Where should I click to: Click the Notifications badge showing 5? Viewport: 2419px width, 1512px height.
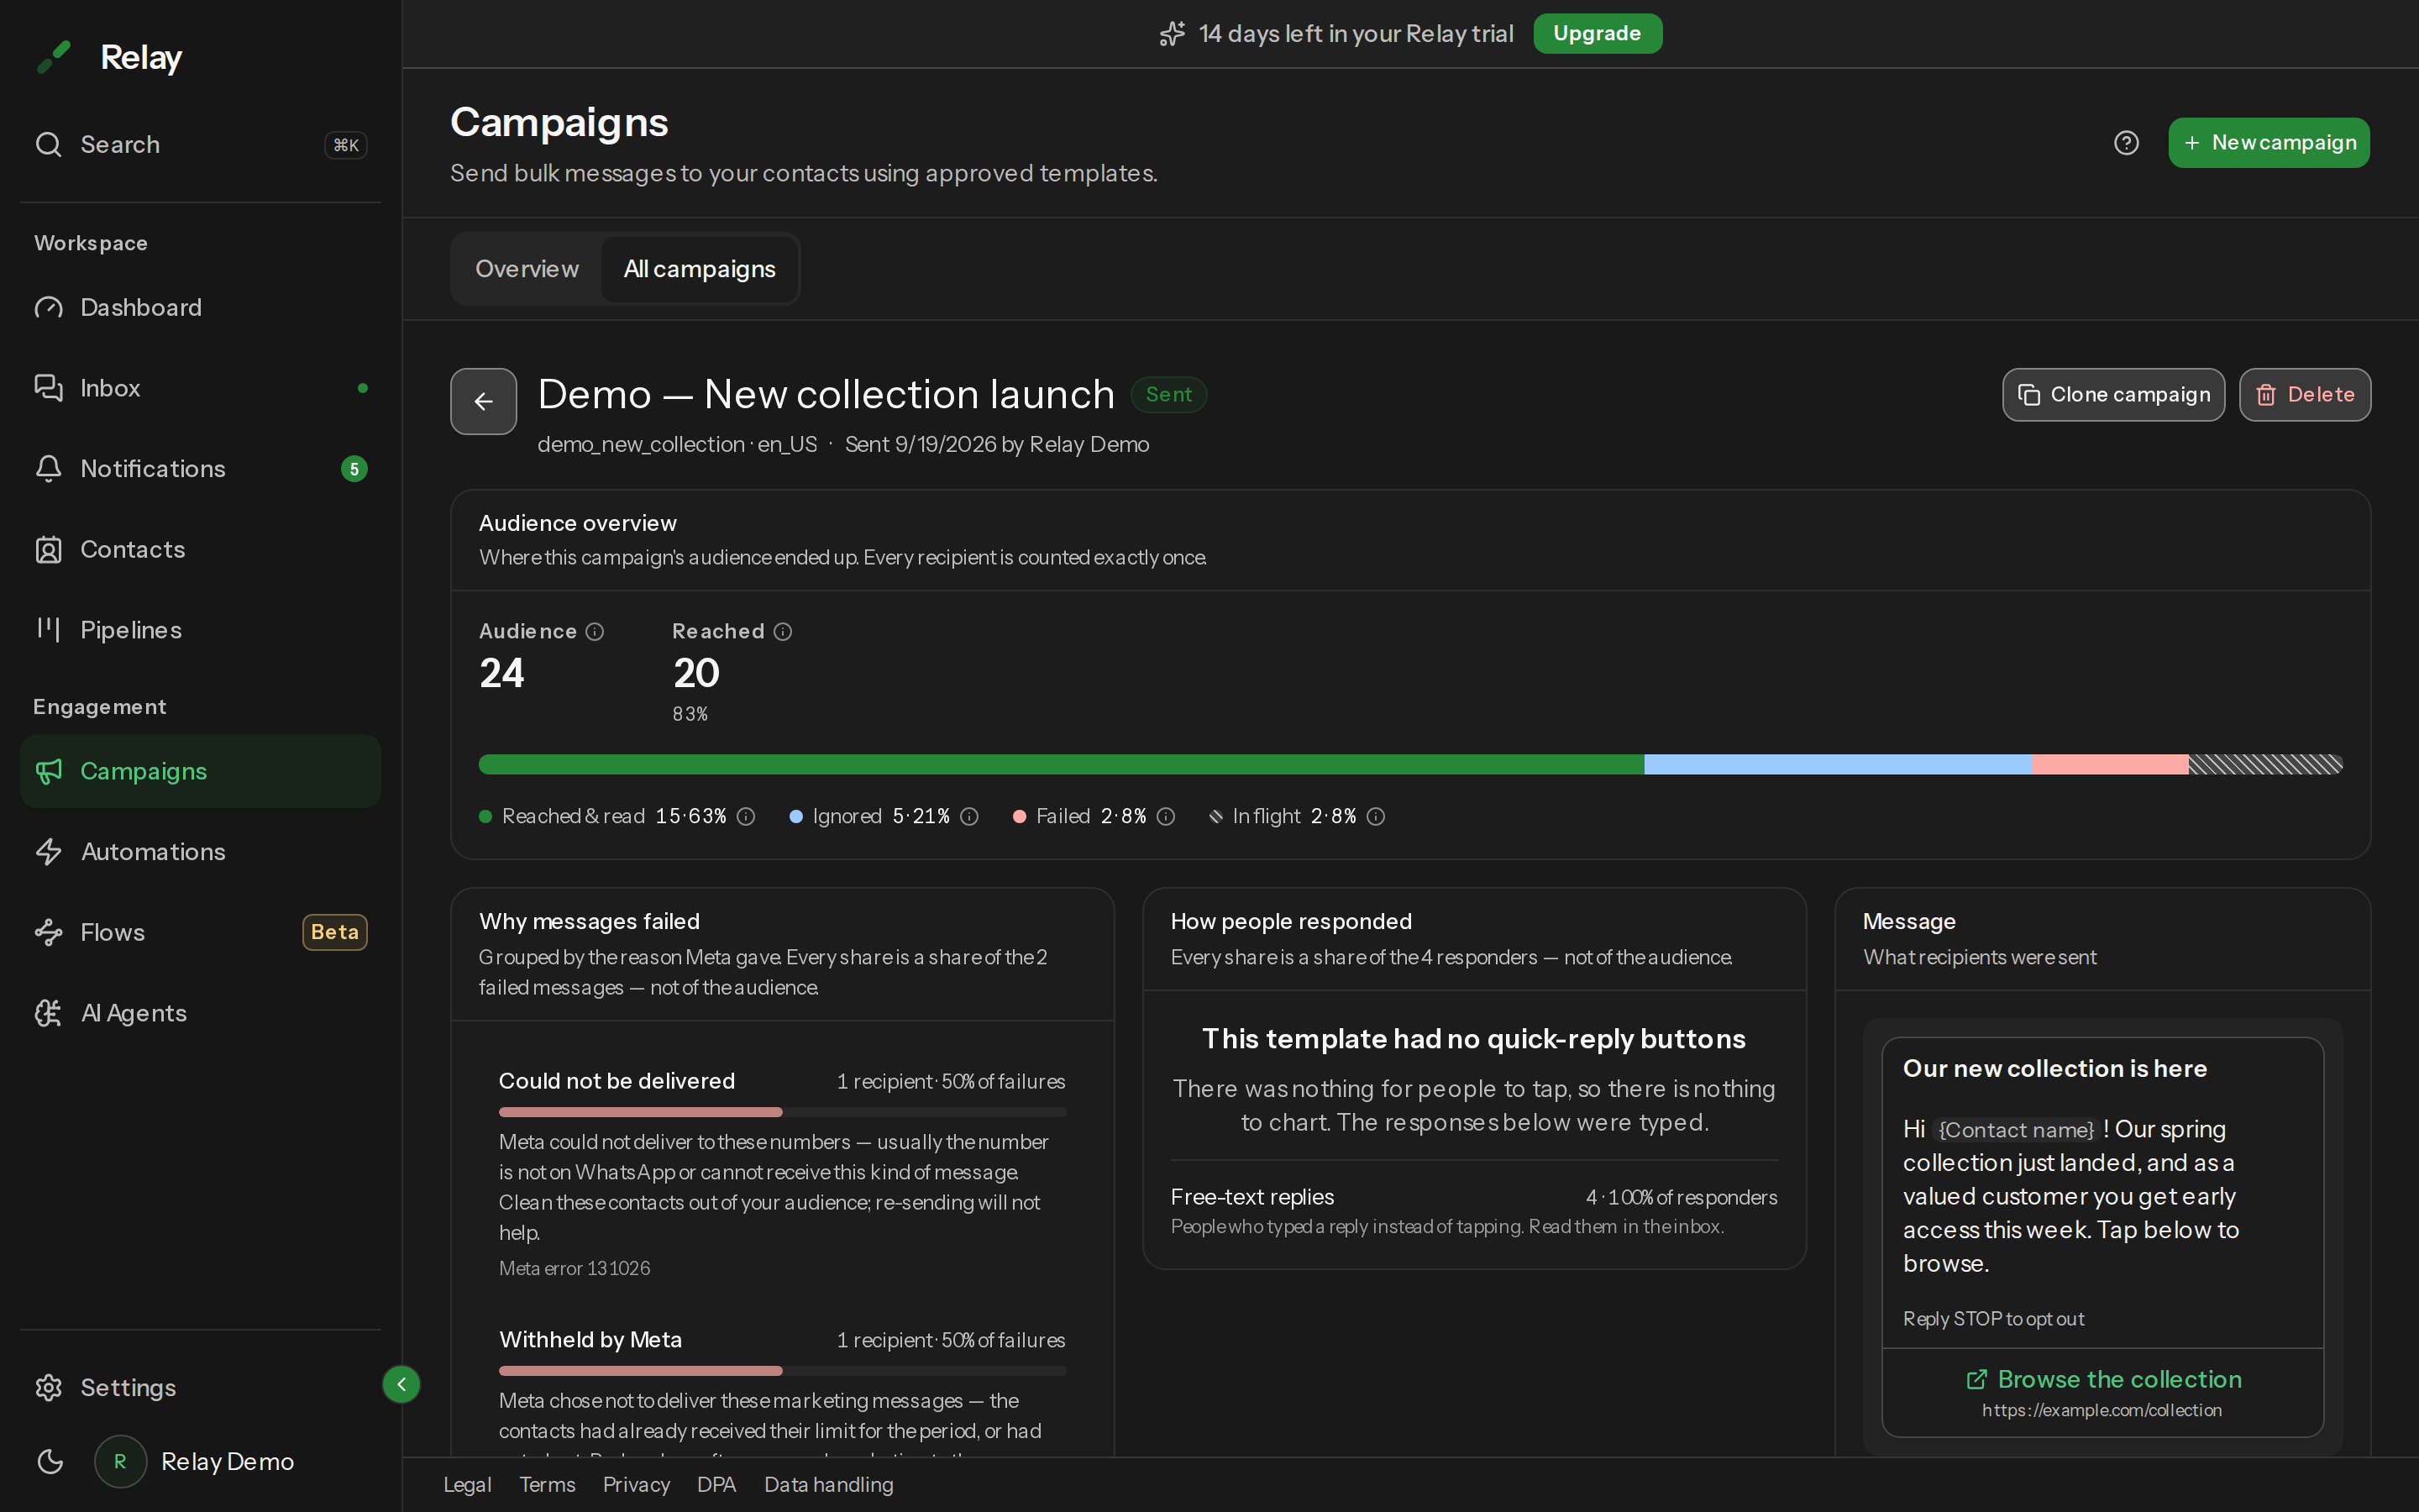tap(354, 469)
